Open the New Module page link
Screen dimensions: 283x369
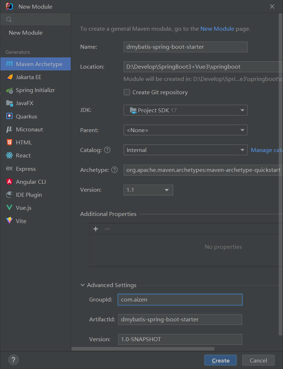click(x=217, y=29)
